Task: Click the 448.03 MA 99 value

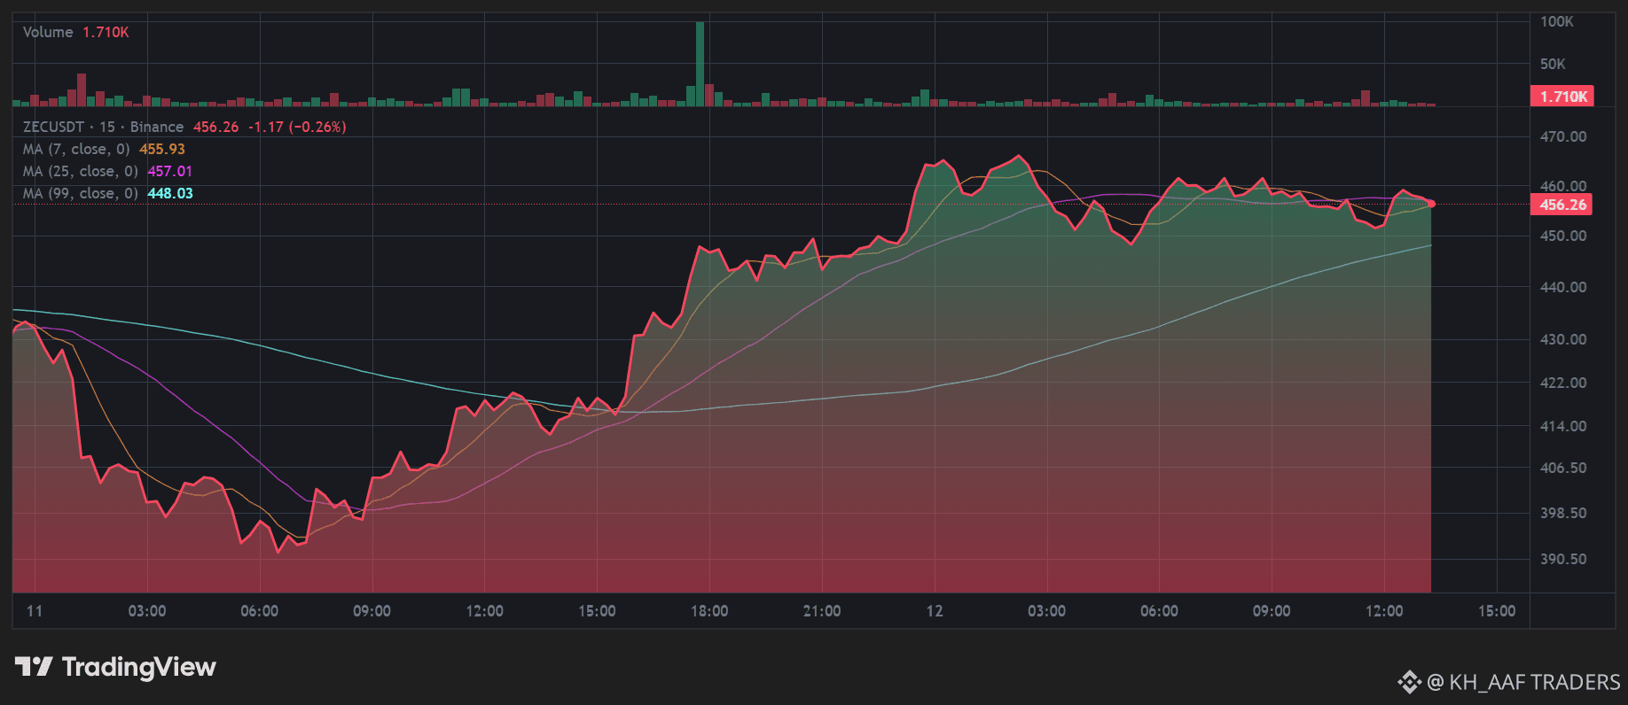Action: point(170,194)
